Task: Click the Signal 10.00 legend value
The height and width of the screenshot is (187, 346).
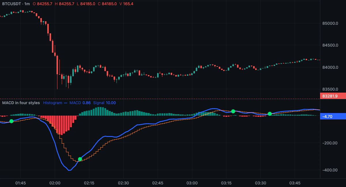Action: pos(104,103)
